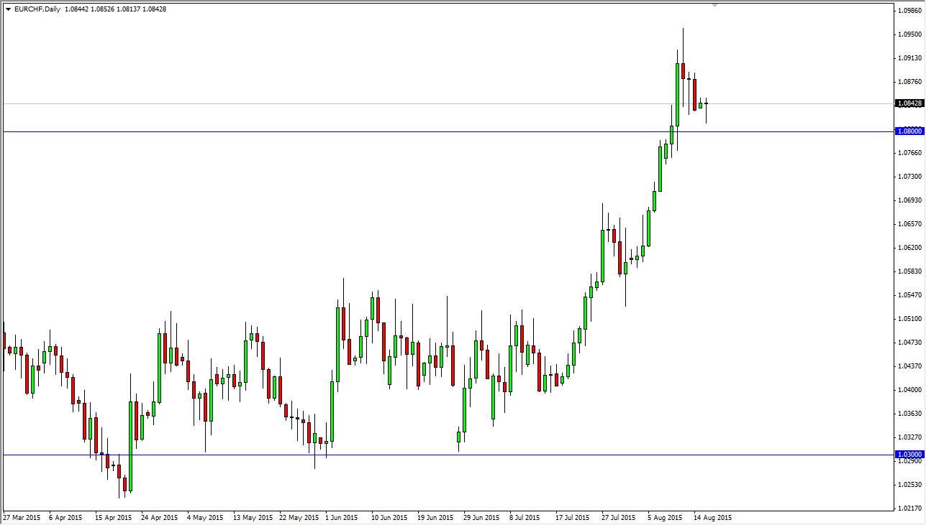
Task: Click the black 1.08428 current price label
Action: 909,103
